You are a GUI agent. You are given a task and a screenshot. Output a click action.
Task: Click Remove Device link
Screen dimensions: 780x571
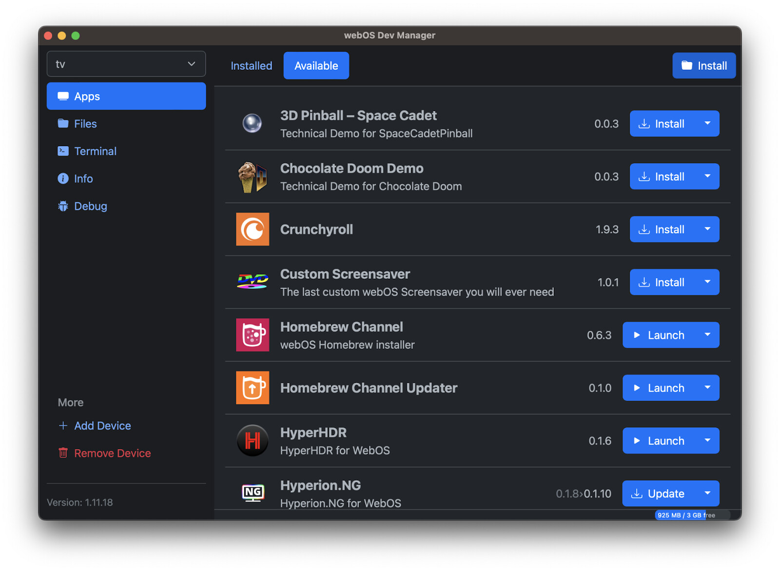pos(112,453)
